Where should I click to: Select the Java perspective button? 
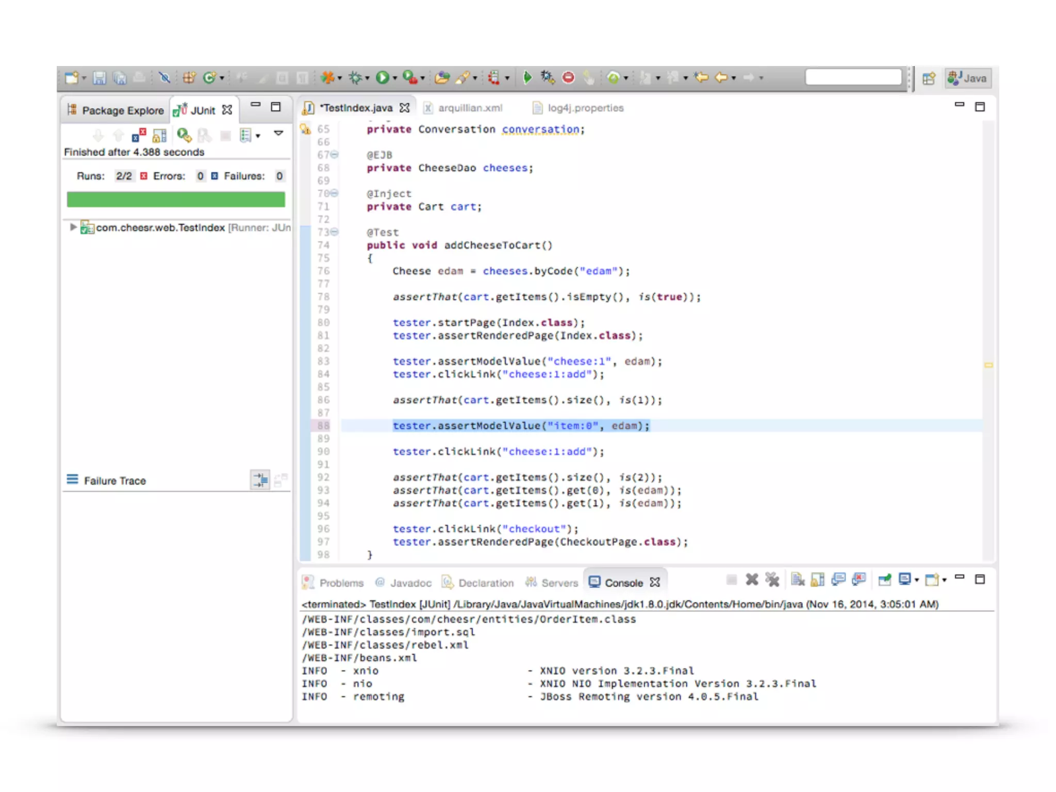[x=967, y=78]
